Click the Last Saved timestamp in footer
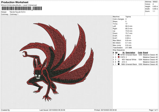This screenshot has height=112, width=159. point(52,110)
